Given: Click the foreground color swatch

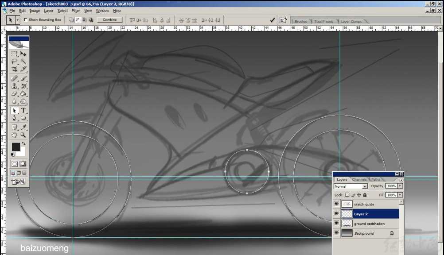Looking at the screenshot, I should click(x=16, y=147).
